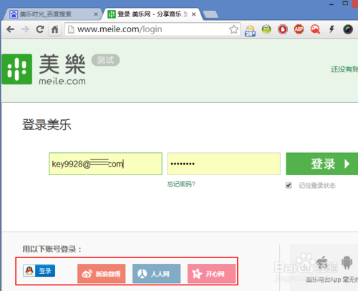Open the ABP Adblock Plus extension
Viewport: 358px width, 291px height.
click(x=299, y=29)
